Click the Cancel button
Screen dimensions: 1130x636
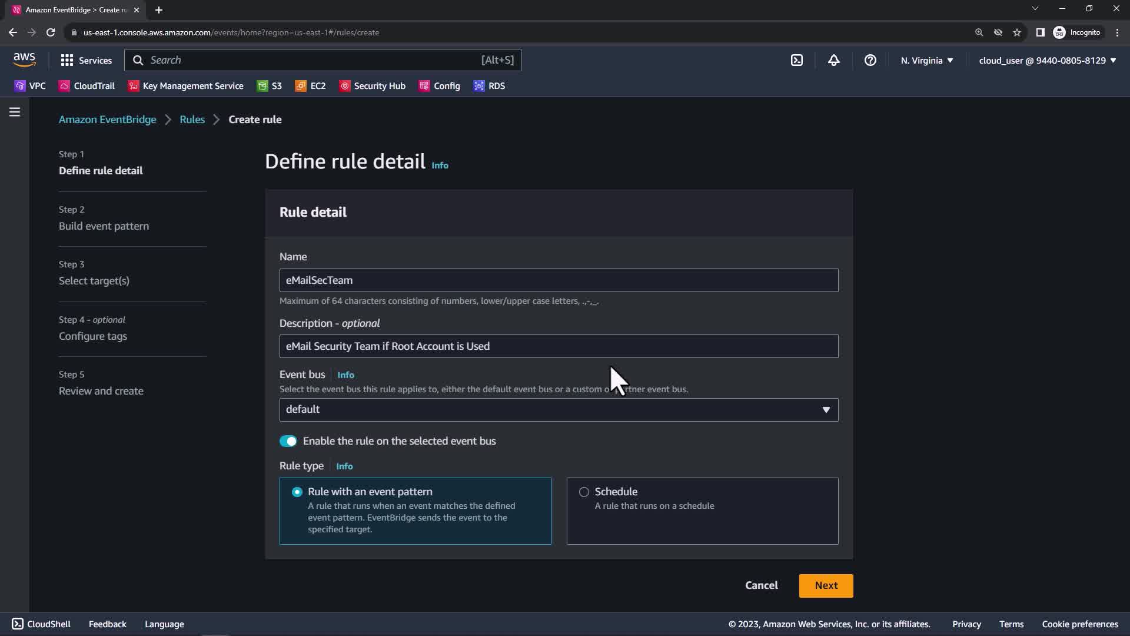[761, 585]
